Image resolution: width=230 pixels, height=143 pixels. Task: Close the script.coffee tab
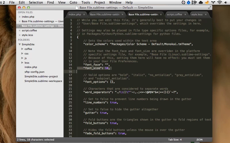185,15
